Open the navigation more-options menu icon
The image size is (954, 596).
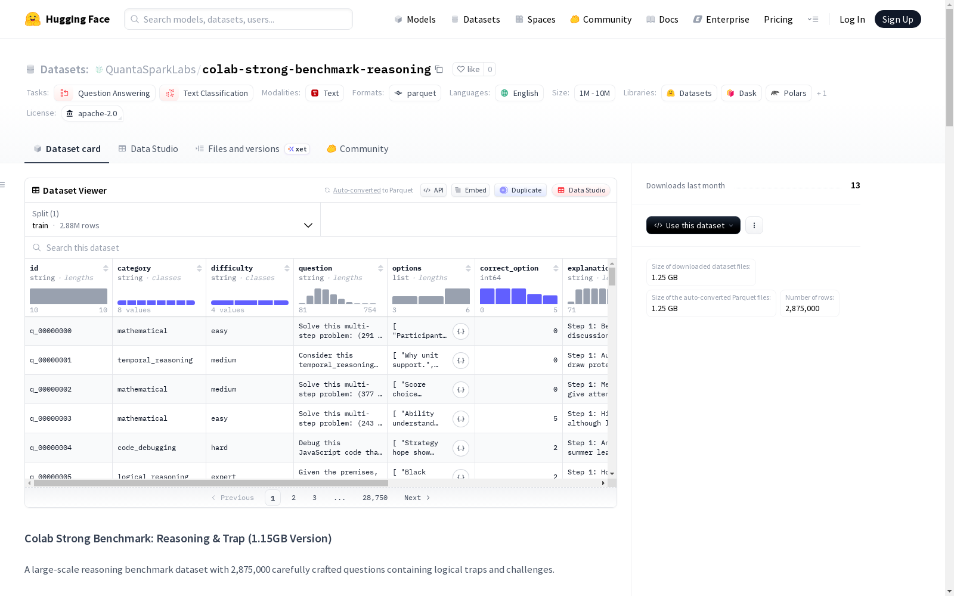pos(813,19)
